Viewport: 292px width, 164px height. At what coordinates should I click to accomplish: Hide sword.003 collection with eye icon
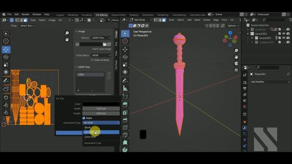point(284,38)
